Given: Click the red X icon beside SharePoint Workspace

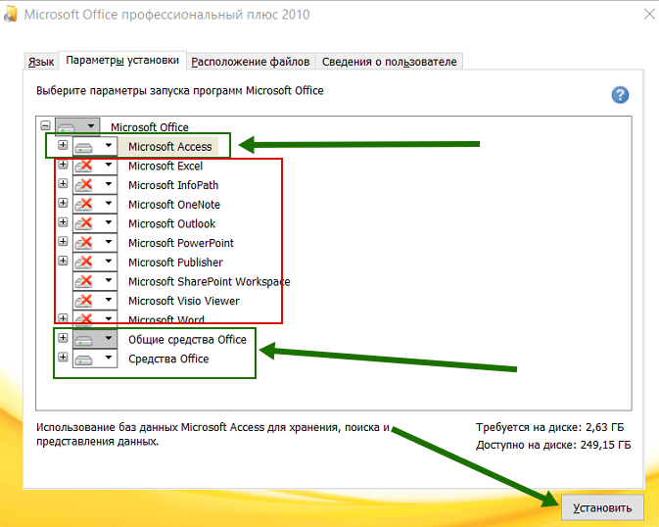Looking at the screenshot, I should [x=84, y=281].
